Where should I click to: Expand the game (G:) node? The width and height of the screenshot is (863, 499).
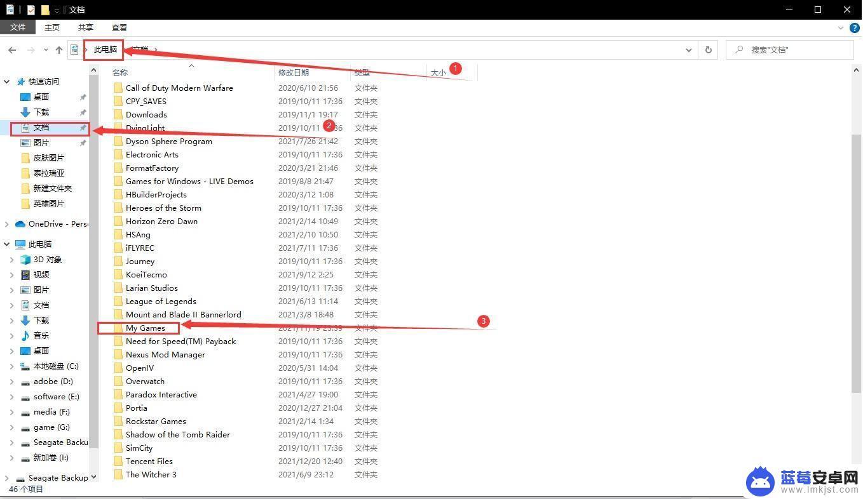12,427
